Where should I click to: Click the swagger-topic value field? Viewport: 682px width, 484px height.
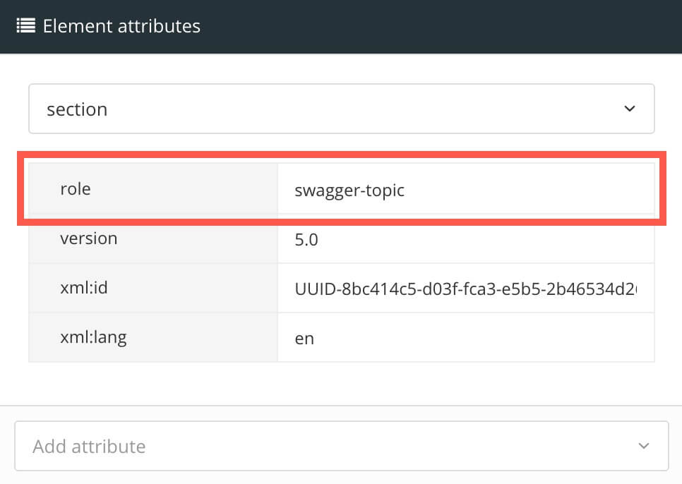pyautogui.click(x=466, y=189)
